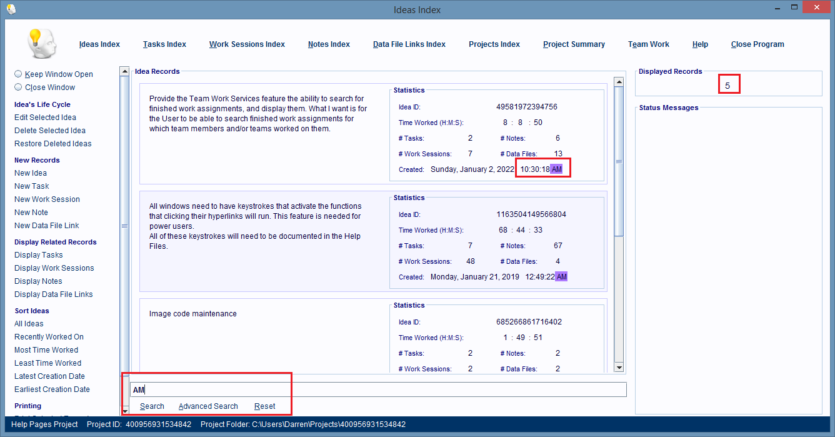Click the search text field containing AM
The width and height of the screenshot is (835, 437).
(x=378, y=389)
